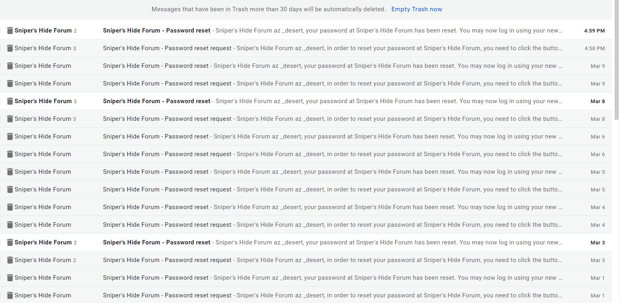Click trash icon on unread Mar 8 email
Screen dimensions: 620x303
pos(10,101)
